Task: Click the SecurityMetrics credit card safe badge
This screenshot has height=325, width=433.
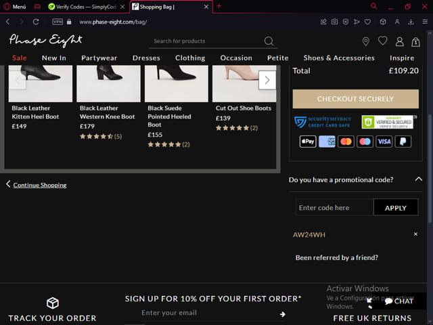Action: 323,122
